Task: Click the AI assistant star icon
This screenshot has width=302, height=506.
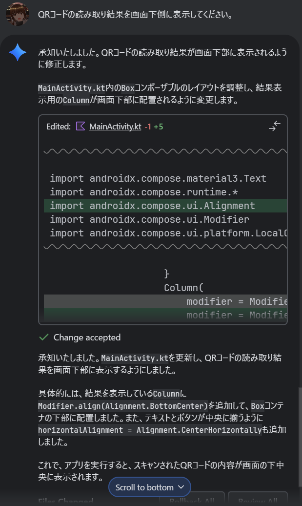Action: click(18, 52)
